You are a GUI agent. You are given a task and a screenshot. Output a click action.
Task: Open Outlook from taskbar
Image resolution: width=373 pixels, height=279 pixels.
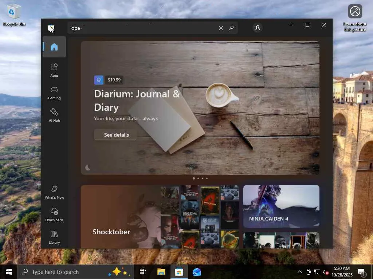tap(197, 272)
